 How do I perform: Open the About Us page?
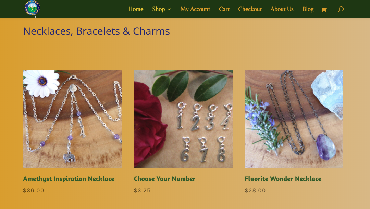click(282, 9)
